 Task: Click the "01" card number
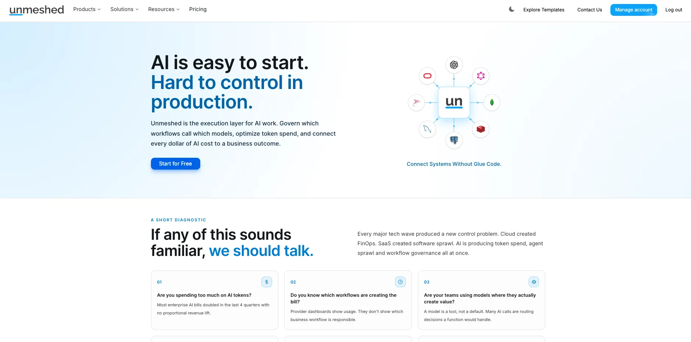tap(159, 282)
